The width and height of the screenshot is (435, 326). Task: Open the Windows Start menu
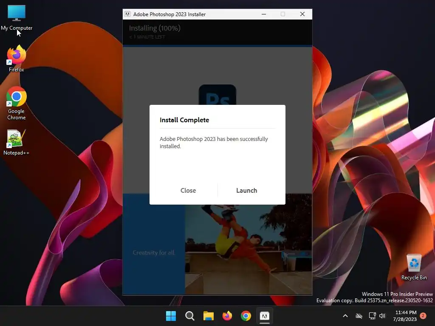[171, 316]
